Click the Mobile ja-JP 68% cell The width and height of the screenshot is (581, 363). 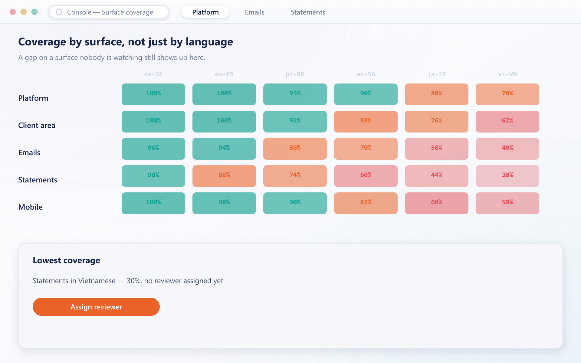[x=437, y=203]
